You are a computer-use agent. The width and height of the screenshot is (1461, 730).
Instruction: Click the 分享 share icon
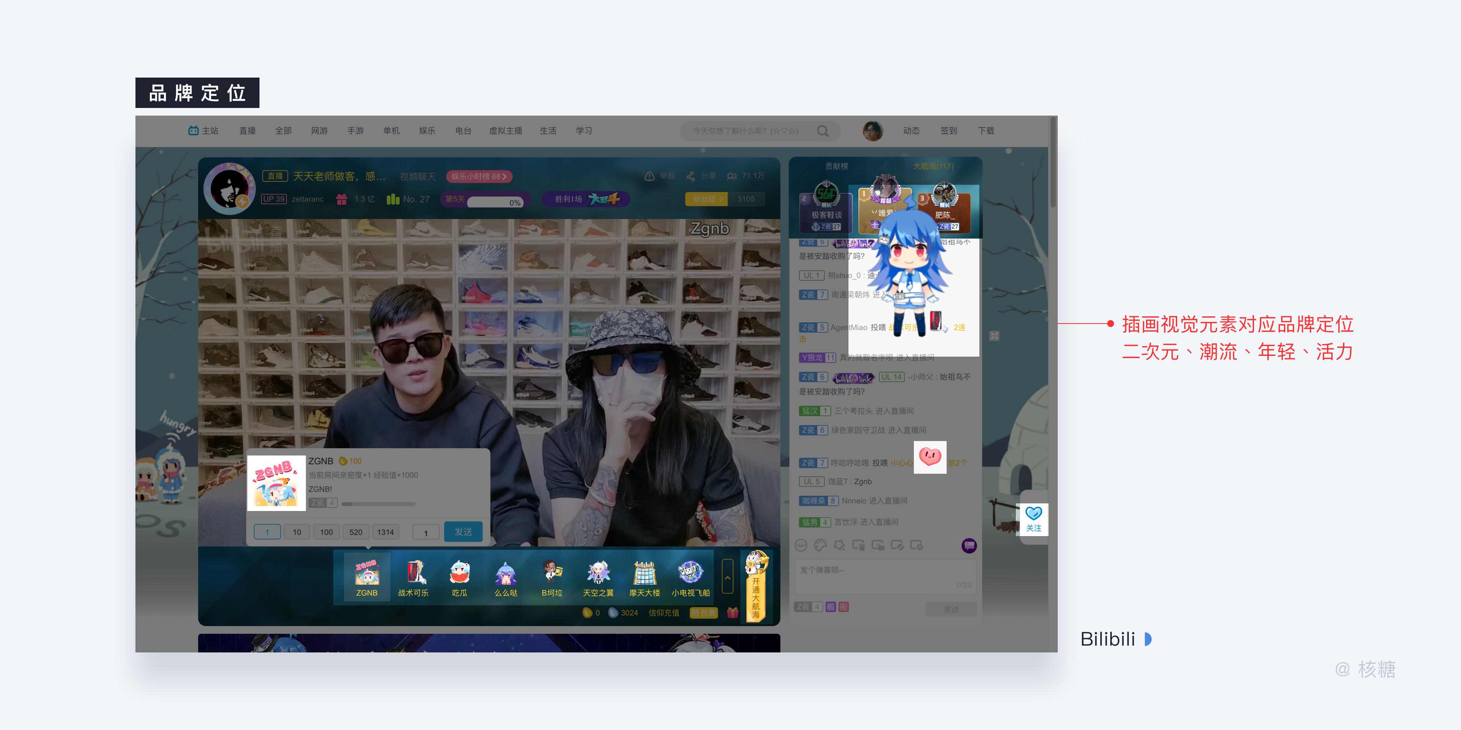[x=691, y=176]
